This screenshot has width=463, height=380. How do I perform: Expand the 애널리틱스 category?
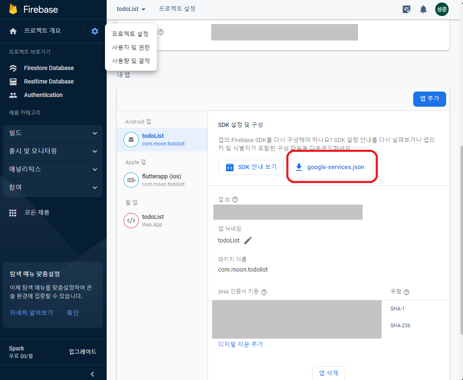tap(53, 170)
